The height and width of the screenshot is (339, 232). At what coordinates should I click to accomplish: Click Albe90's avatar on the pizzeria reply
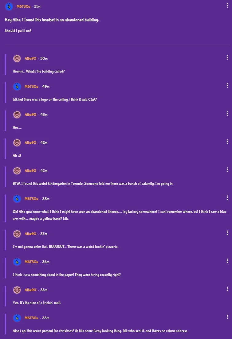pos(17,234)
